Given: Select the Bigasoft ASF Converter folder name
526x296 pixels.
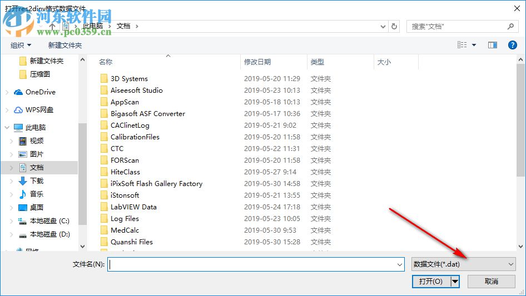Looking at the screenshot, I should click(148, 114).
